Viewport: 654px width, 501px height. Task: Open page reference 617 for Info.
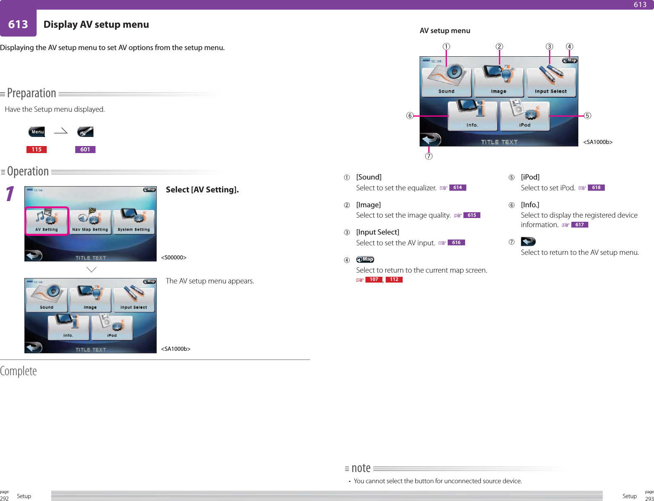pos(580,225)
